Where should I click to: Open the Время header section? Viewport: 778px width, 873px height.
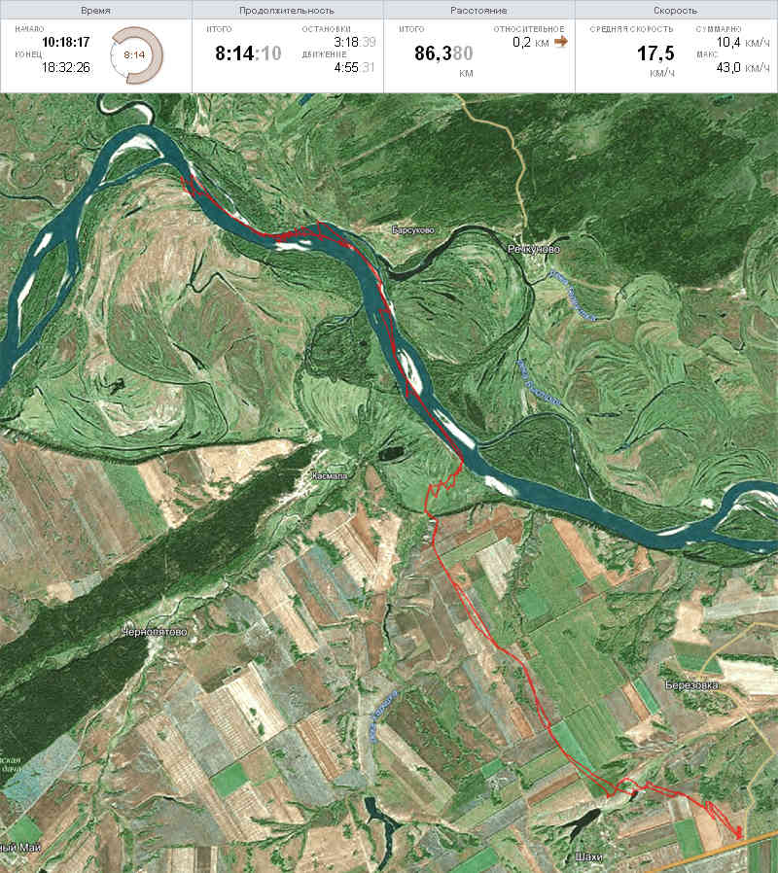tap(95, 10)
